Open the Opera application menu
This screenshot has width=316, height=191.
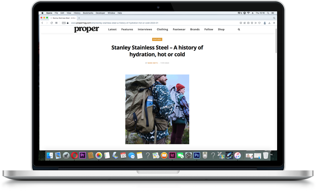point(49,13)
